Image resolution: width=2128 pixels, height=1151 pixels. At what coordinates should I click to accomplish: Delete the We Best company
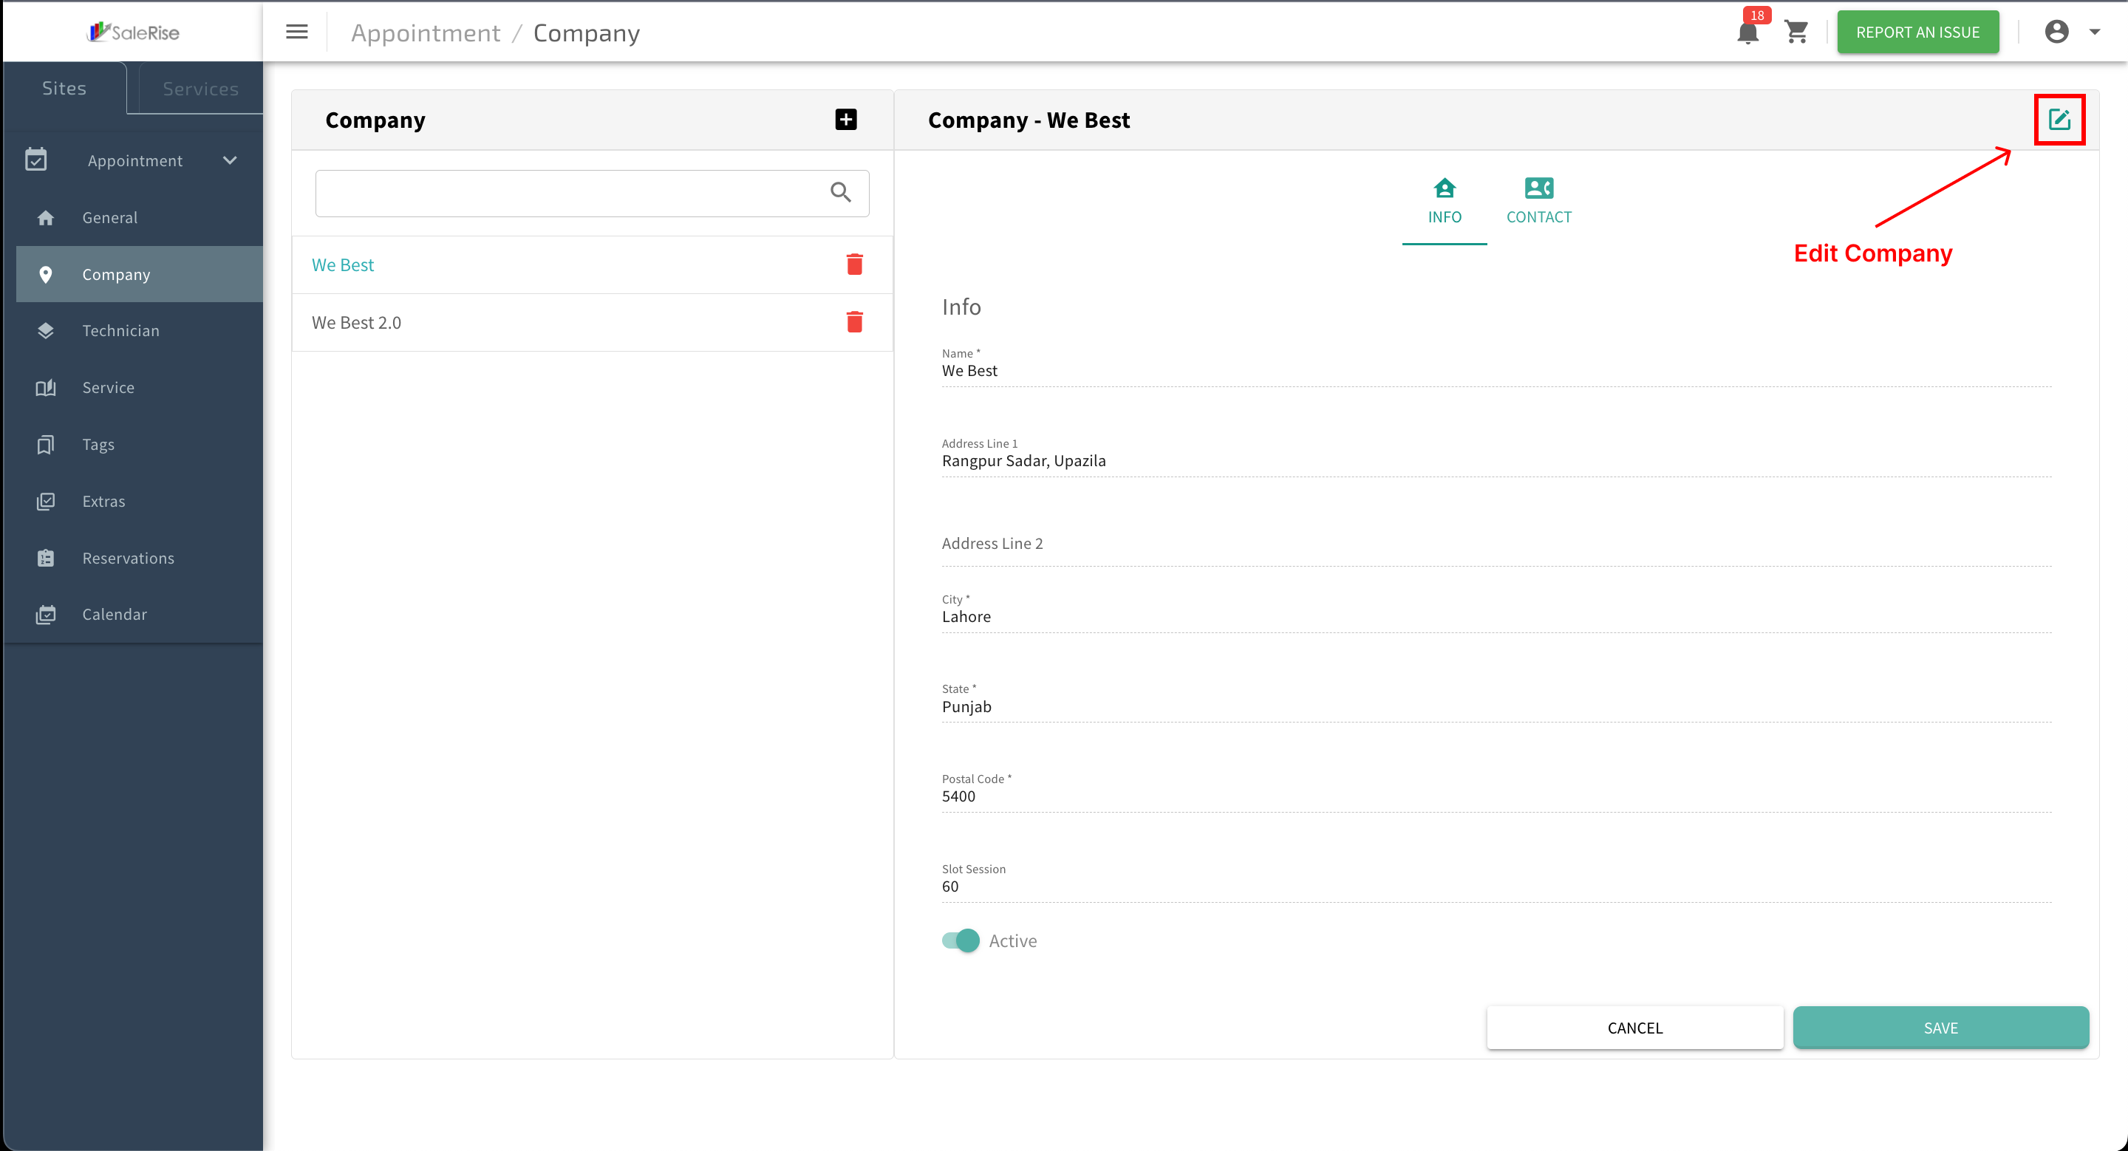pyautogui.click(x=854, y=264)
